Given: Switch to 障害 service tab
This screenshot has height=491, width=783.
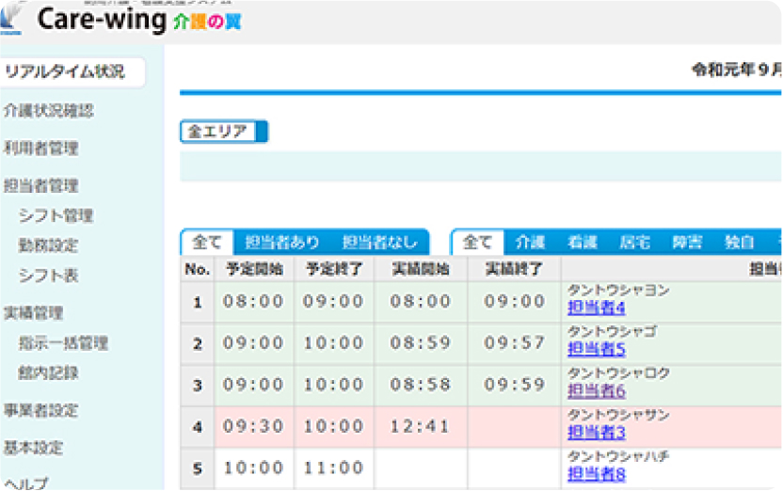Looking at the screenshot, I should 688,243.
